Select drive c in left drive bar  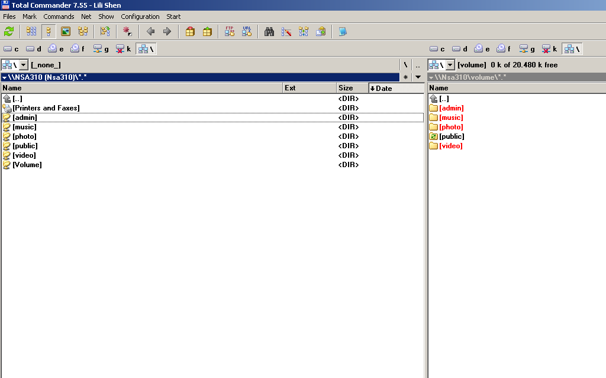point(11,49)
